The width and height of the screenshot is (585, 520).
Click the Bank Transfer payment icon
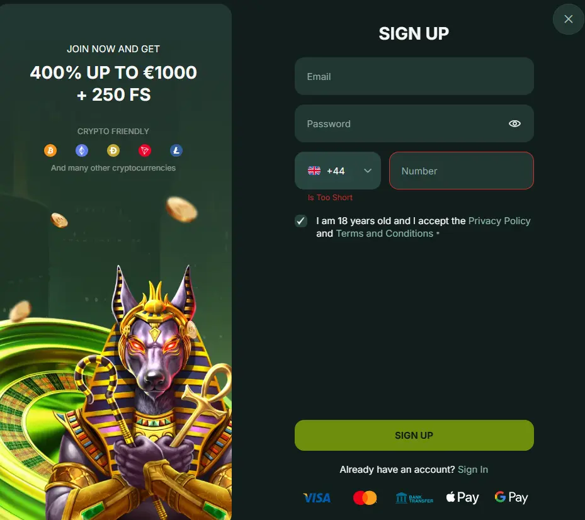[414, 498]
